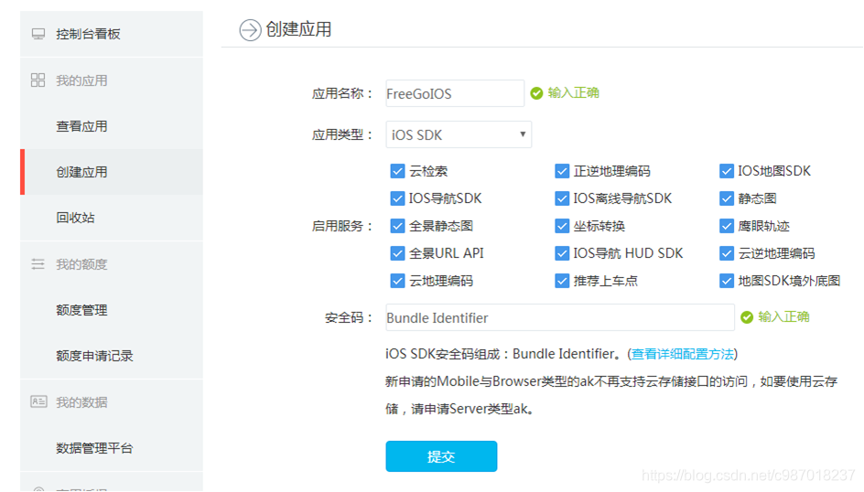Open 控制台看板 in the sidebar
The image size is (864, 492).
click(x=112, y=34)
